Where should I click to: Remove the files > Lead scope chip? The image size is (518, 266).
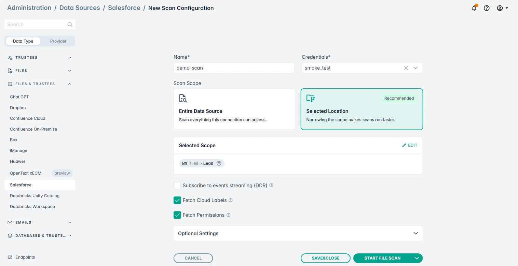[x=219, y=163]
